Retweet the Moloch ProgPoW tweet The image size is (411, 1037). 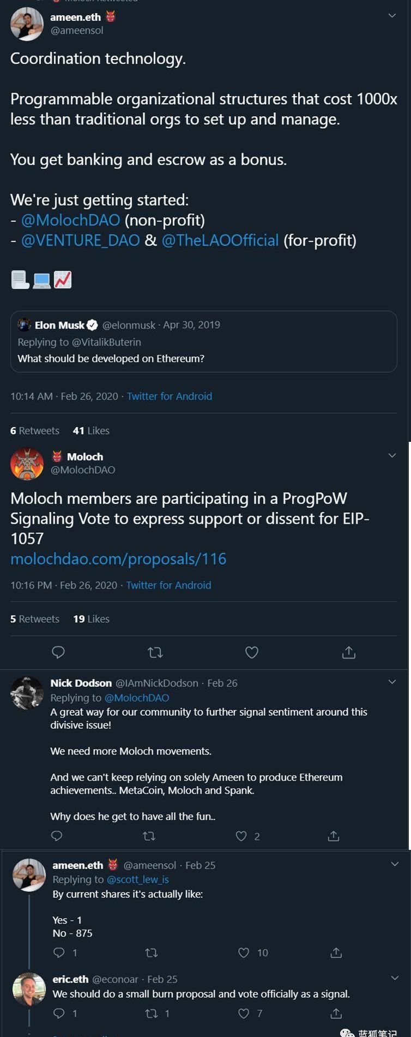coord(155,652)
